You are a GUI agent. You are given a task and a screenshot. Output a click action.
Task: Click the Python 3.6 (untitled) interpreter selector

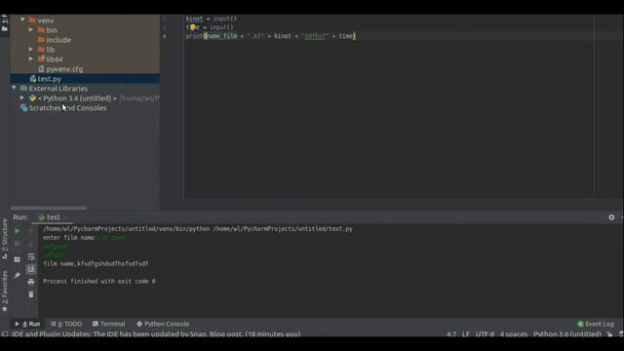567,334
